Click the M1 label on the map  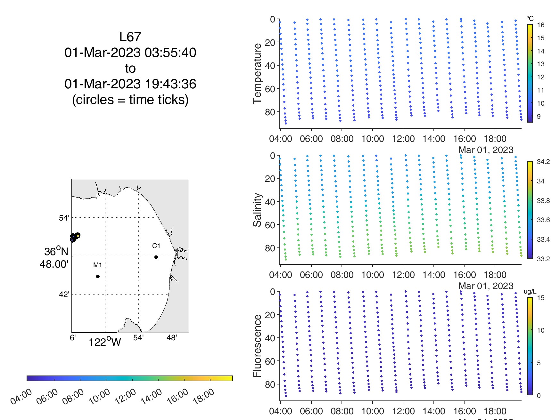tap(97, 265)
